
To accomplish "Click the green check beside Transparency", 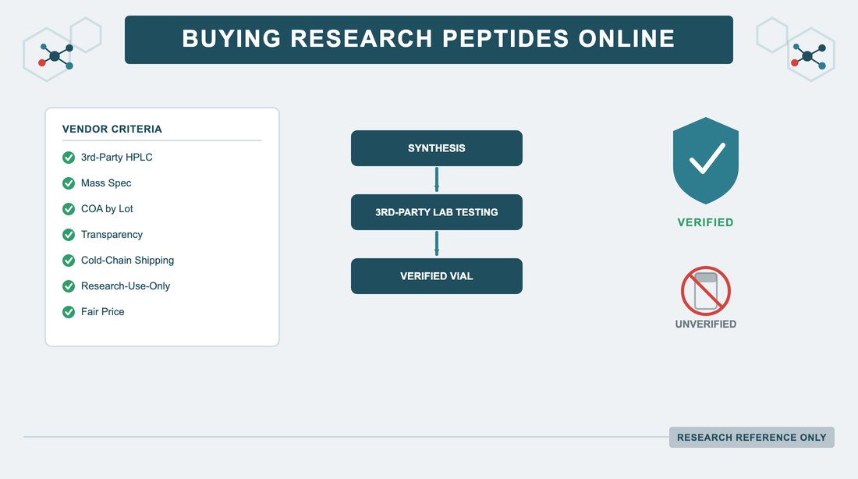I will pyautogui.click(x=69, y=235).
